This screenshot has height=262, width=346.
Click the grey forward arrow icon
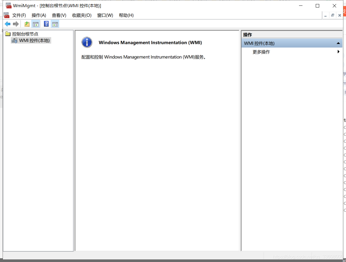16,24
